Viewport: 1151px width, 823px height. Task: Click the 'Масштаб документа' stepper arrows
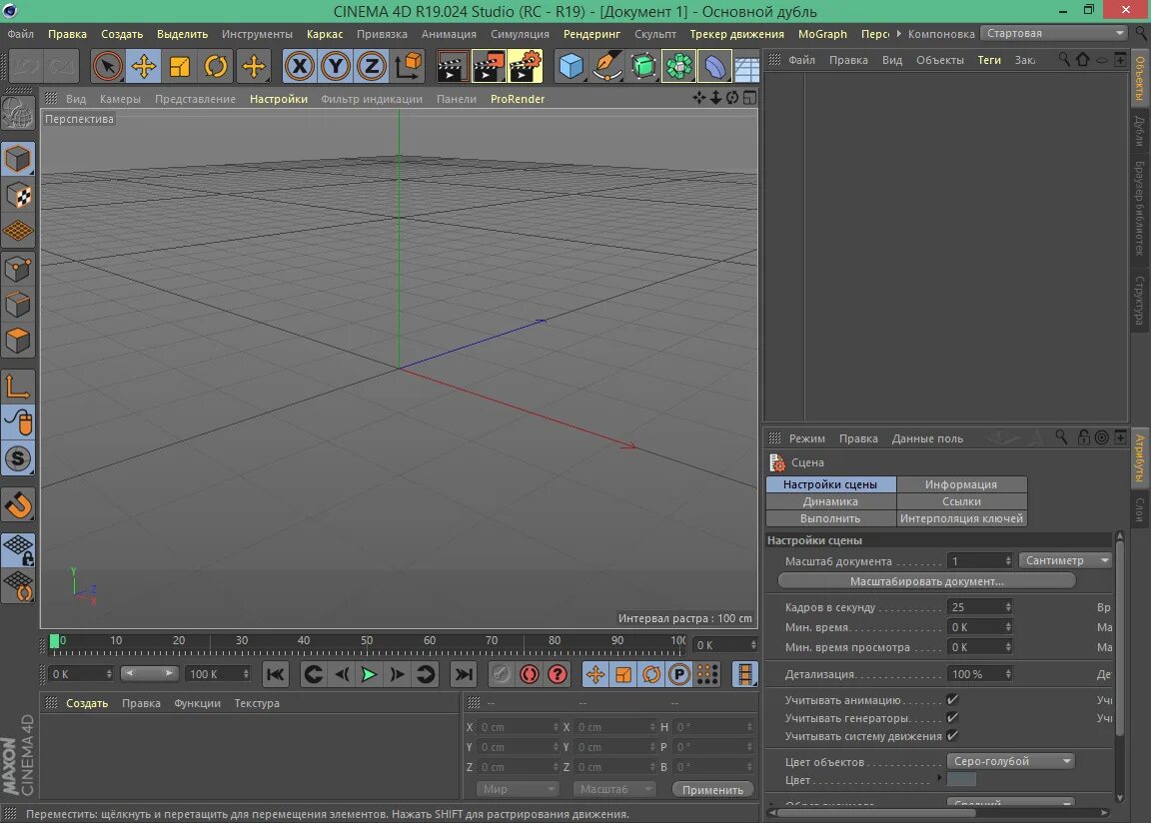click(x=1008, y=561)
